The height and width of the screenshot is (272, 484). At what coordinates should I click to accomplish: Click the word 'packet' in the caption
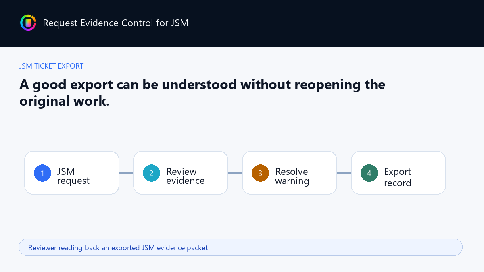point(197,248)
